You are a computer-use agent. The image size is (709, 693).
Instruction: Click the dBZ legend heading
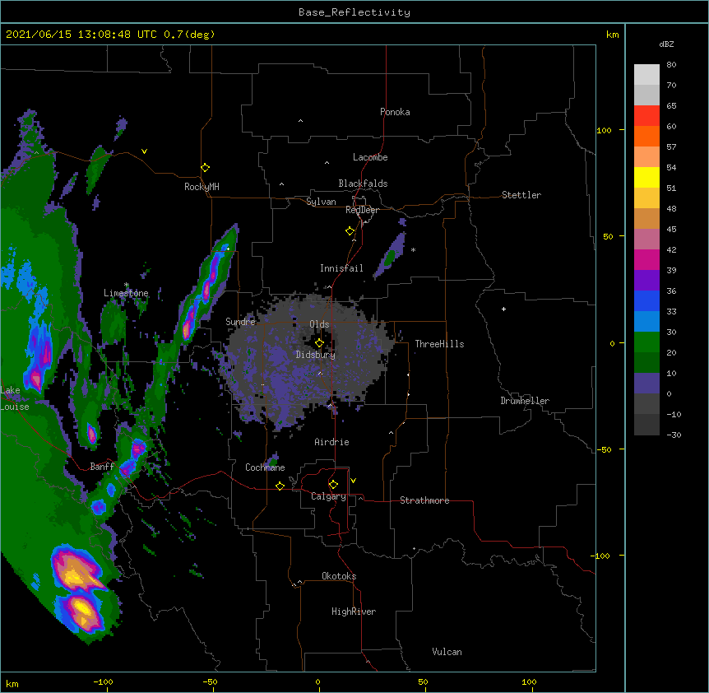pyautogui.click(x=666, y=44)
